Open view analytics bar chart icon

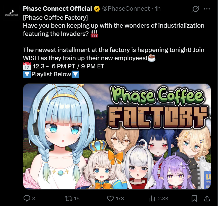152,199
